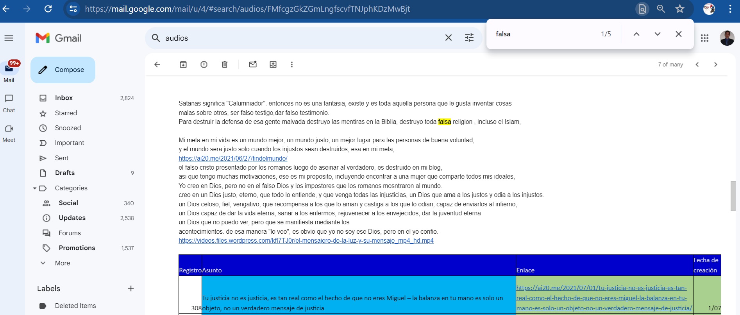Click the page vertical scrollbar thumb
740x315 pixels.
coord(733,196)
